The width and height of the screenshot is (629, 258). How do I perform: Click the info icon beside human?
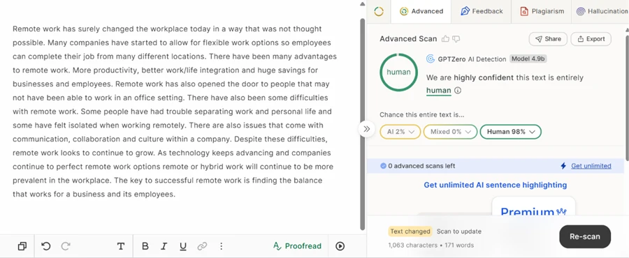pos(458,91)
